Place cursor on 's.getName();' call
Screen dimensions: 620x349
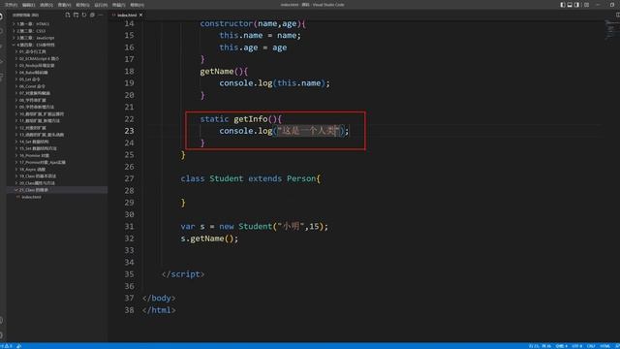[209, 238]
